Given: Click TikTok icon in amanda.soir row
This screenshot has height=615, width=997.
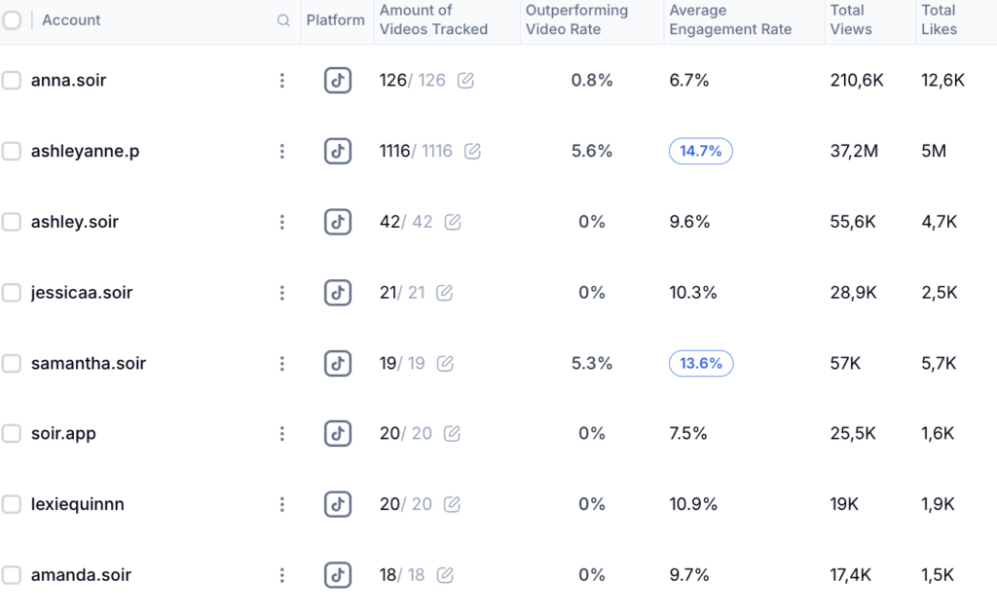Looking at the screenshot, I should pyautogui.click(x=338, y=575).
